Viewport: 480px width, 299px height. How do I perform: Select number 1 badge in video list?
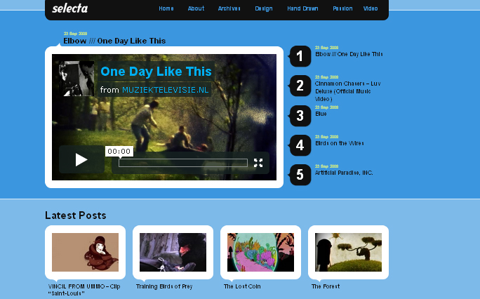pyautogui.click(x=300, y=56)
